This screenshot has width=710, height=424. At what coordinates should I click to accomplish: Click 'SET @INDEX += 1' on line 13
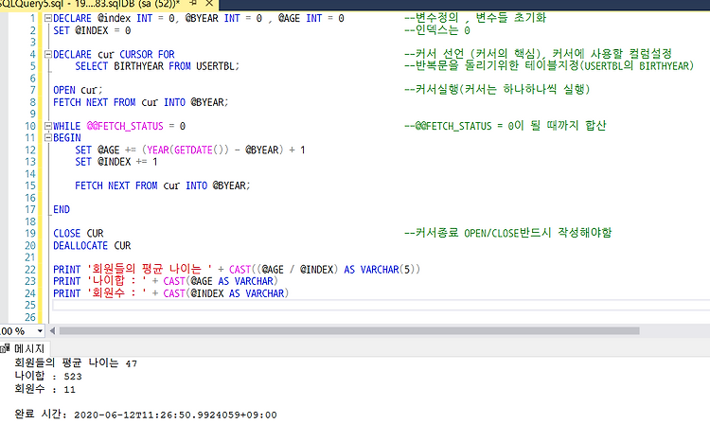116,162
